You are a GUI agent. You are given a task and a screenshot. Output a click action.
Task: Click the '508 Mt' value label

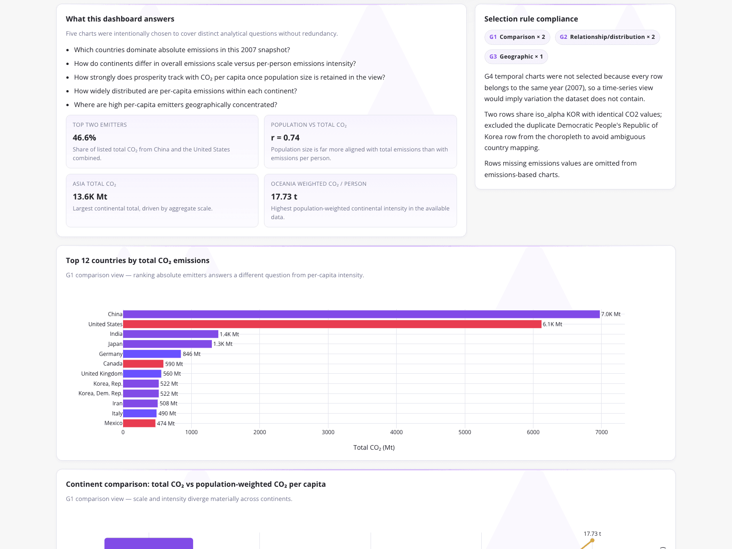[168, 404]
